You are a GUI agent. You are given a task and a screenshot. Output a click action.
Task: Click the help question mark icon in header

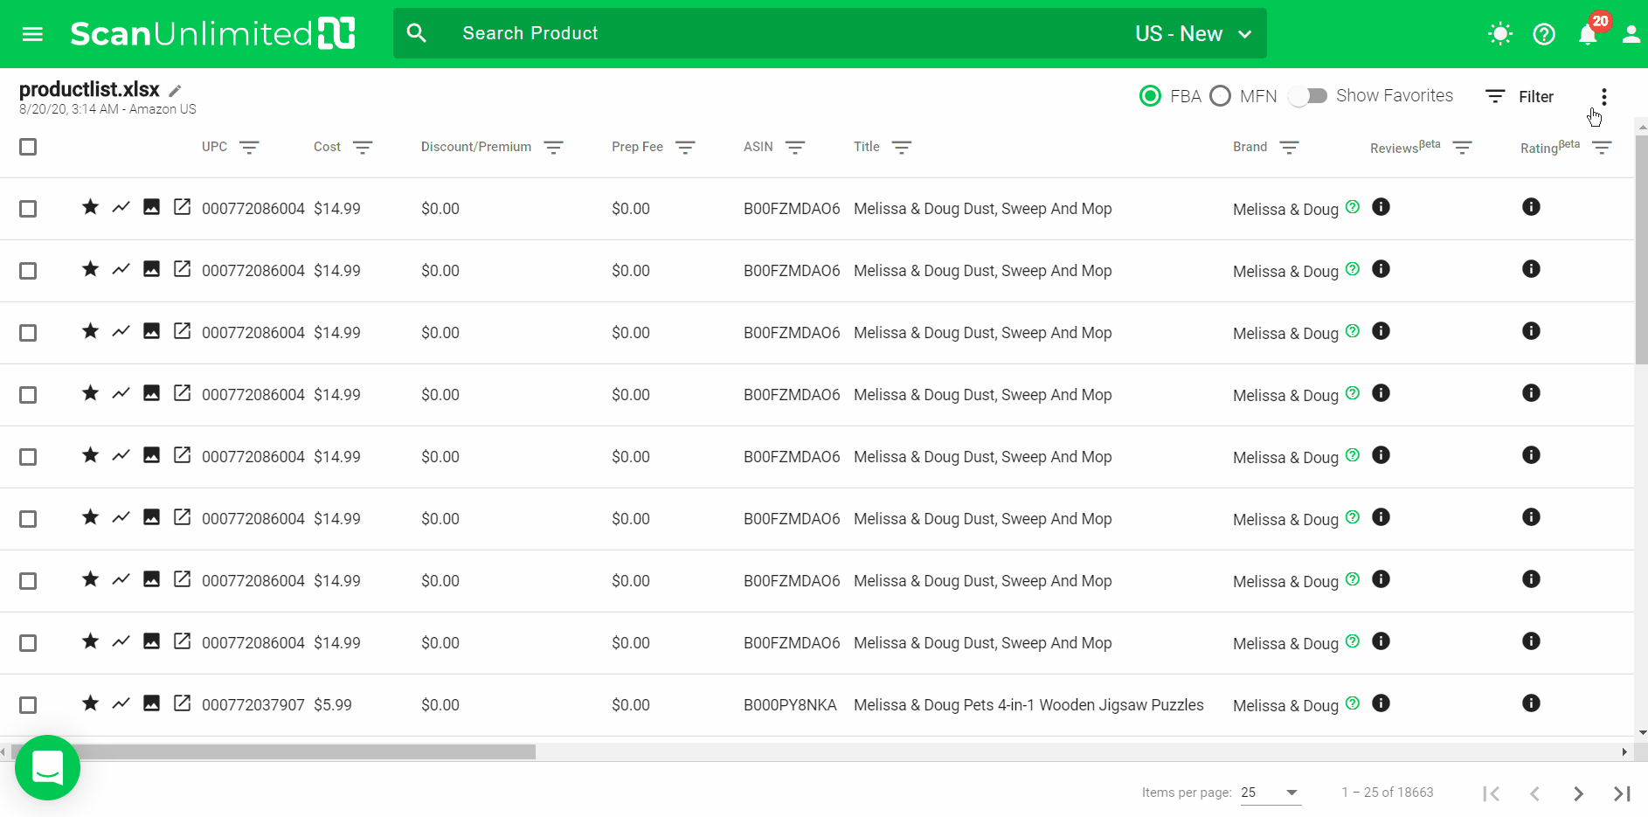[1544, 34]
